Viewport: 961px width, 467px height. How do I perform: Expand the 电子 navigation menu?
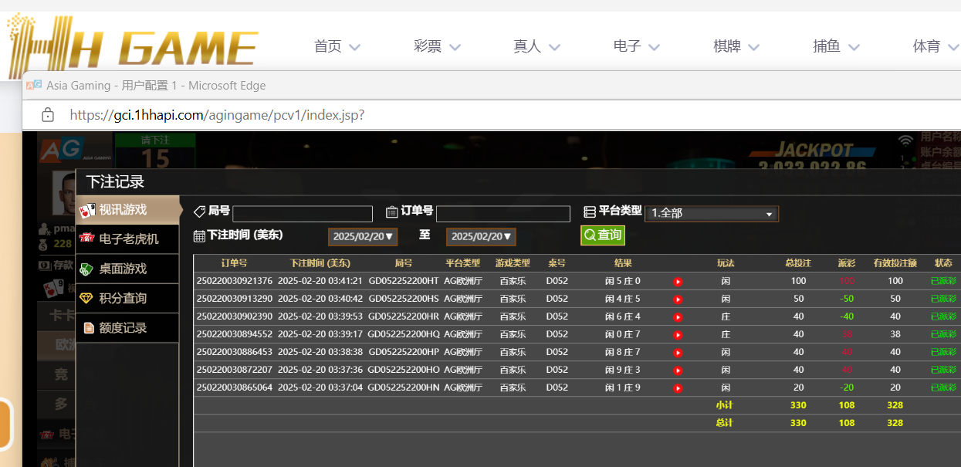636,46
